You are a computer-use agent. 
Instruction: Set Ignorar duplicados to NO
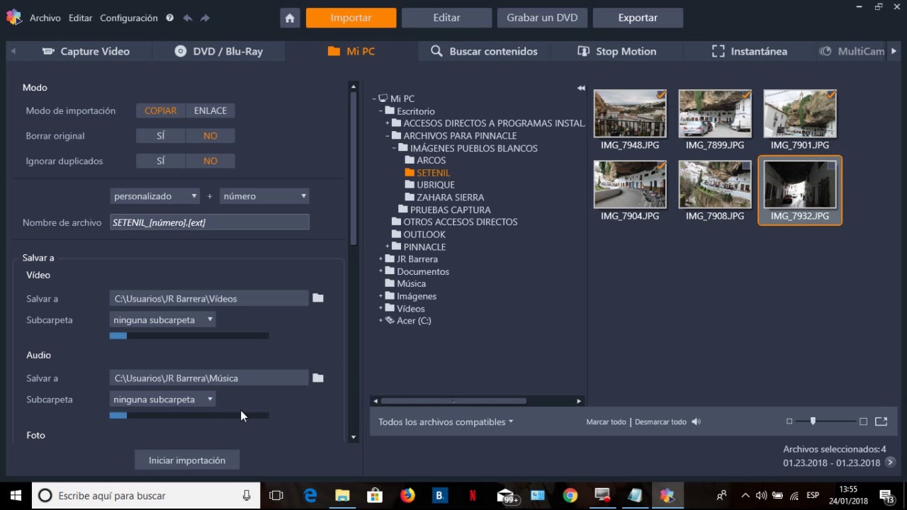(210, 161)
